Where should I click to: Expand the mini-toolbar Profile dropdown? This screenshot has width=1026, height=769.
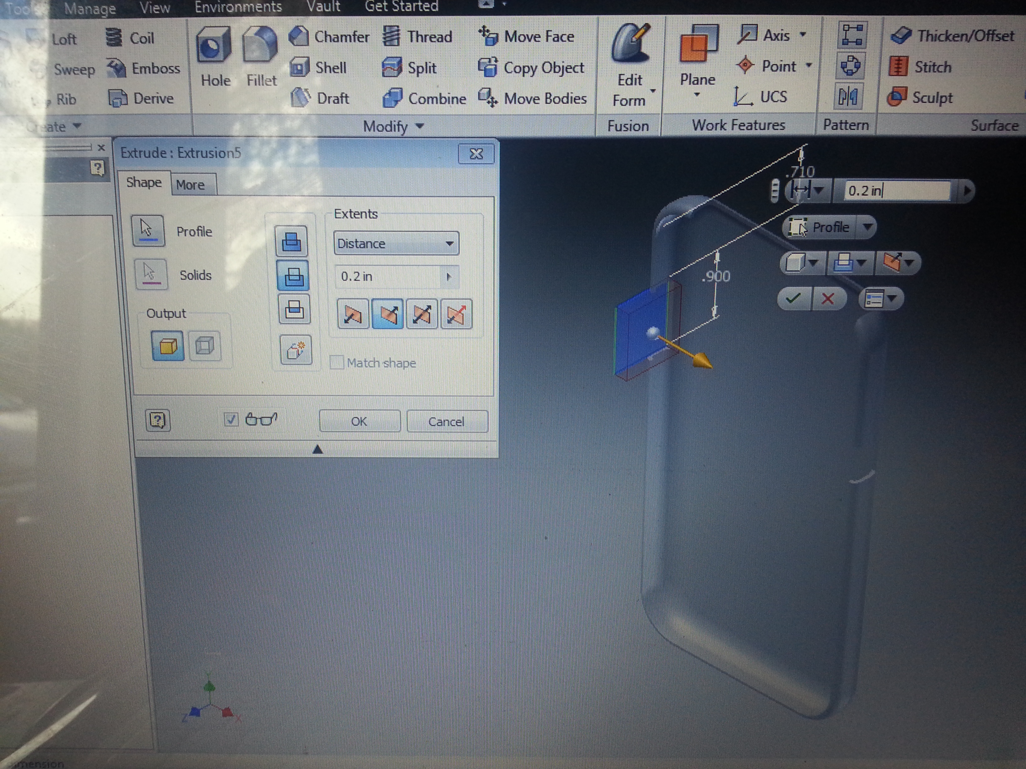click(x=868, y=227)
